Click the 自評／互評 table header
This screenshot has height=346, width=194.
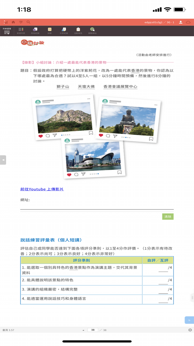pyautogui.click(x=158, y=260)
